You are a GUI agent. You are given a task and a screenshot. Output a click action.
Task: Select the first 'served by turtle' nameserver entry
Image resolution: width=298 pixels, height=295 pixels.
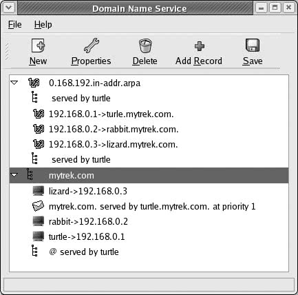tap(81, 99)
